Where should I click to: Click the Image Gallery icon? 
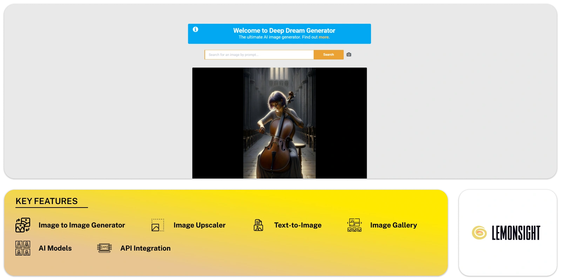coord(354,225)
